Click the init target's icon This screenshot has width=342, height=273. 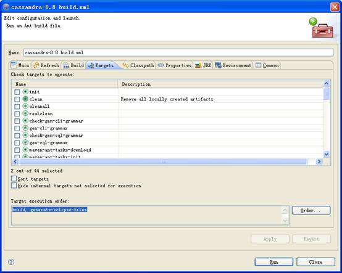(x=25, y=92)
